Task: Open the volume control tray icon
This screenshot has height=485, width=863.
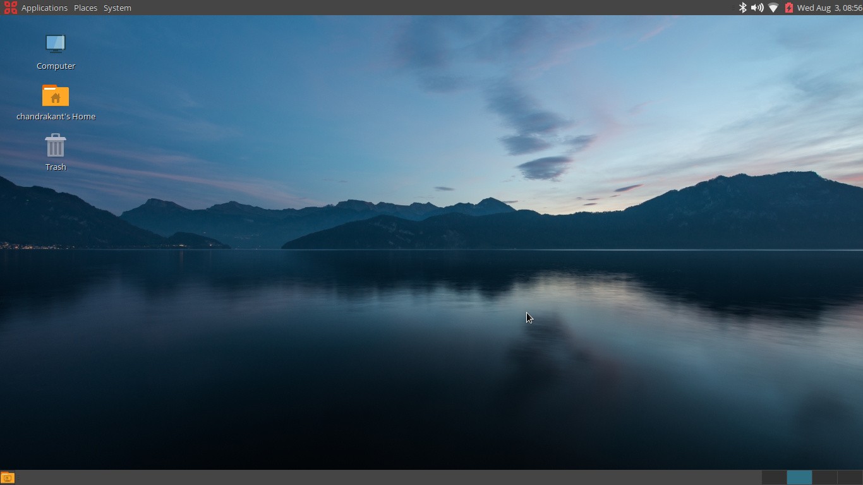Action: click(757, 8)
